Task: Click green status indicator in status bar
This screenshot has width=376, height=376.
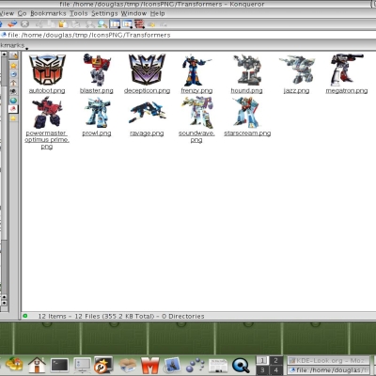Action: (25, 316)
